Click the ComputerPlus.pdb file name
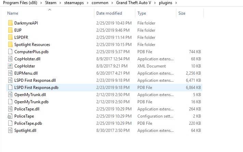 31,51
